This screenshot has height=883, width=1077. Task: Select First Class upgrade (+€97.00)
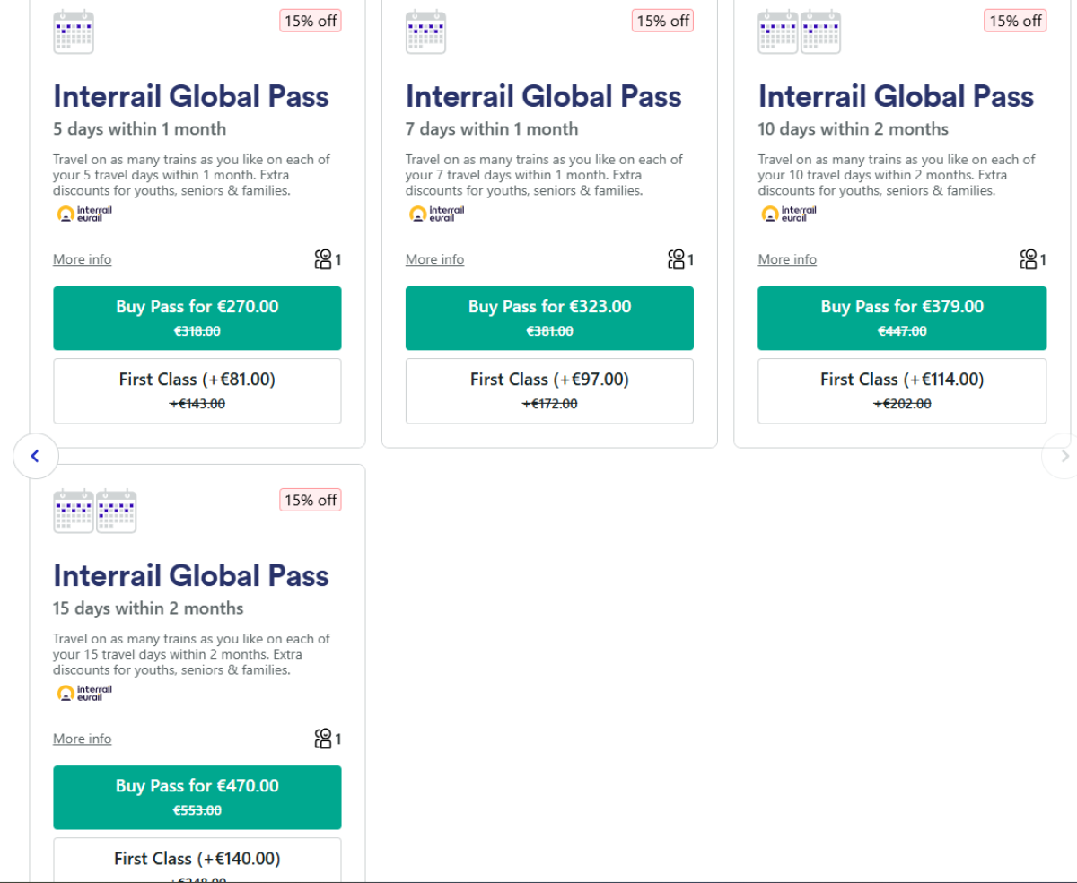549,390
